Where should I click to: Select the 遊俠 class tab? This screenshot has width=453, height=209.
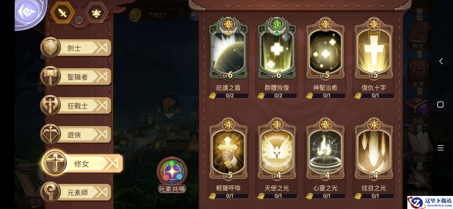pyautogui.click(x=76, y=134)
